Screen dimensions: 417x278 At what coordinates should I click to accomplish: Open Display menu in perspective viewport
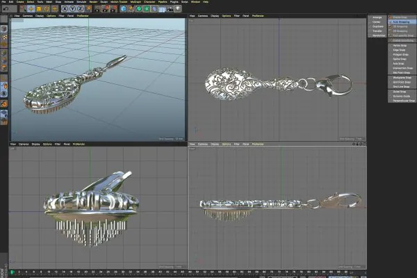(x=40, y=16)
